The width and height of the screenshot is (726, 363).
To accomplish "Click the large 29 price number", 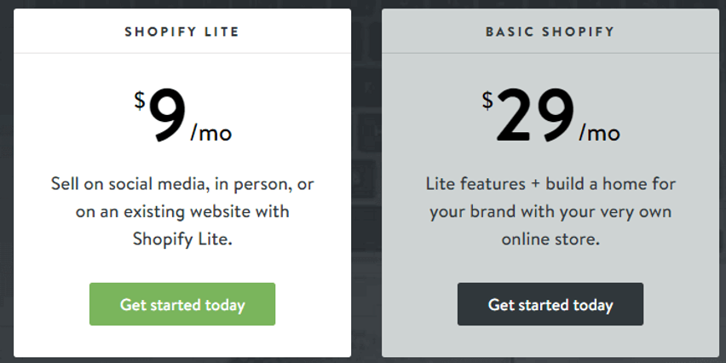I will tap(536, 116).
